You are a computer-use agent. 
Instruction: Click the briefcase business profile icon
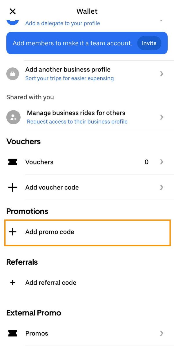pos(13,73)
